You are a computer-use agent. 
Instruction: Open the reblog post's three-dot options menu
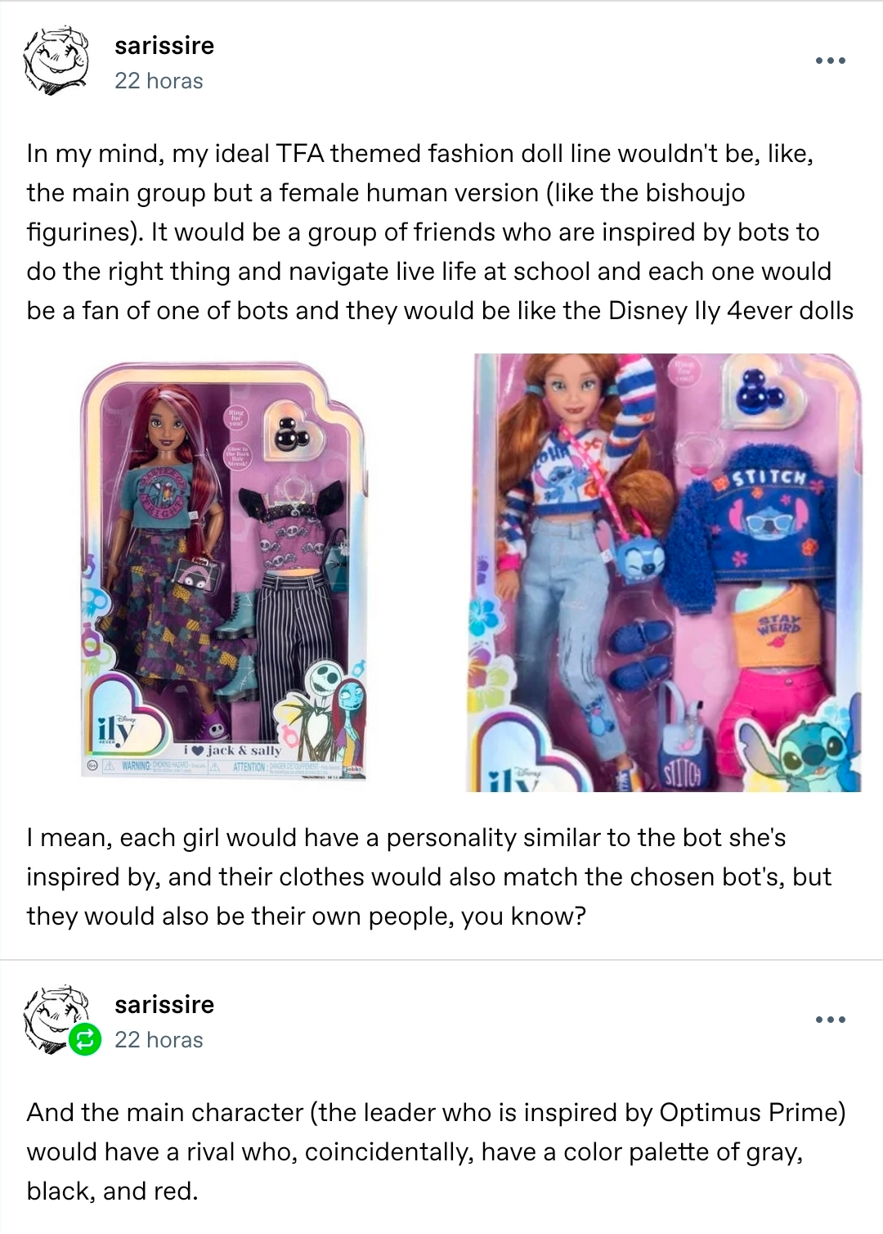click(830, 1020)
